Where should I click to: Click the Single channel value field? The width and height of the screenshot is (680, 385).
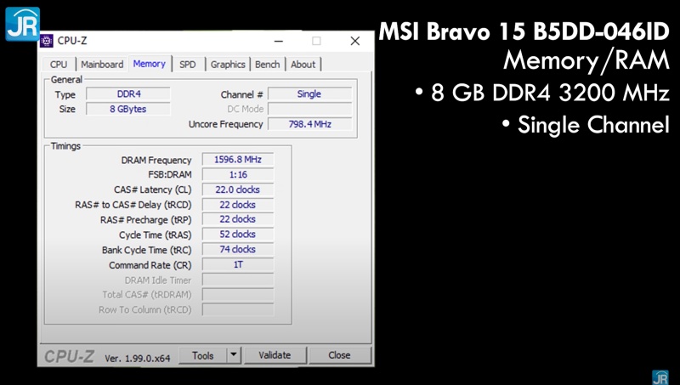click(309, 94)
